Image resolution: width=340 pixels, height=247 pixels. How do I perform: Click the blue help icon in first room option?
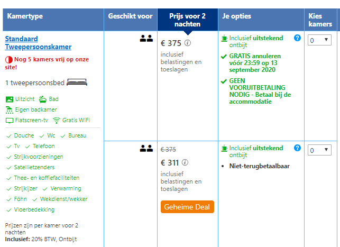point(297,38)
